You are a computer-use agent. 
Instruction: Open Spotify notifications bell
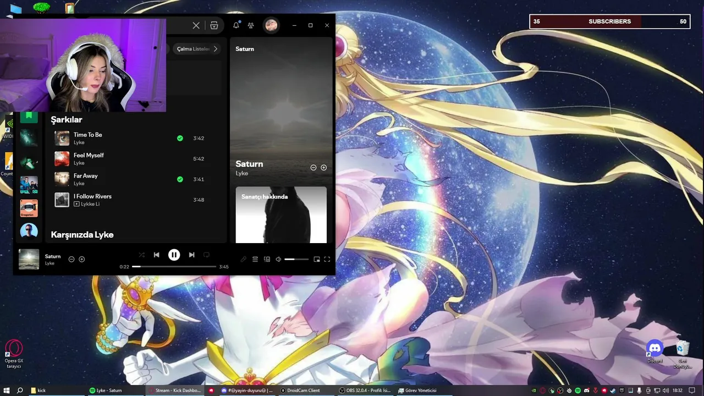click(x=236, y=25)
